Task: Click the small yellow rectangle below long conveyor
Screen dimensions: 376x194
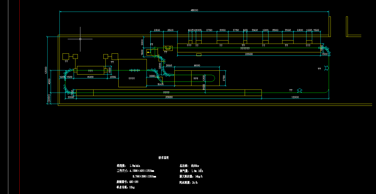Action: [x=199, y=54]
